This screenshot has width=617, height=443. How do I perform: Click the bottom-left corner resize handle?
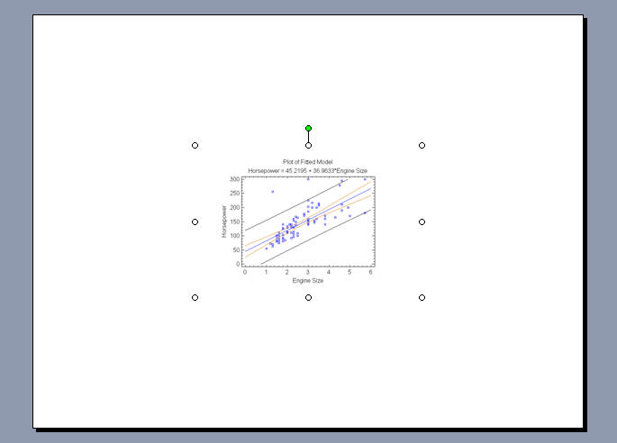195,298
